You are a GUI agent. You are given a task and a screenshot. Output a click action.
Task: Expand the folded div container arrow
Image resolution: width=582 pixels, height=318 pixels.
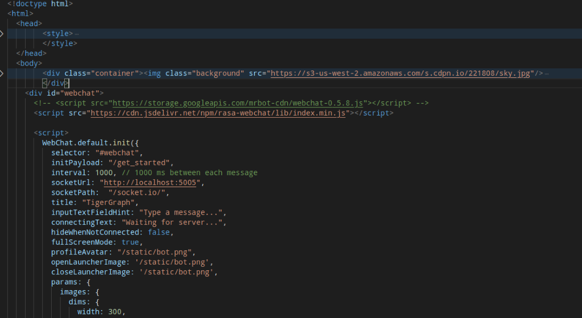tap(2, 73)
